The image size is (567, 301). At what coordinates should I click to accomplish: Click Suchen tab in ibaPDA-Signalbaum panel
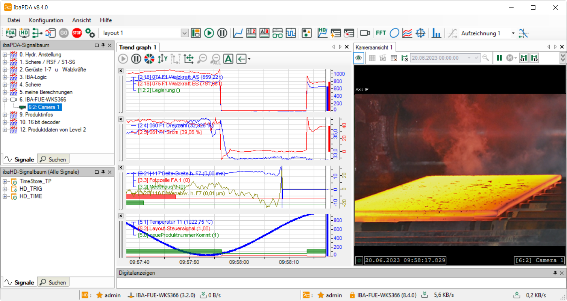pyautogui.click(x=53, y=160)
